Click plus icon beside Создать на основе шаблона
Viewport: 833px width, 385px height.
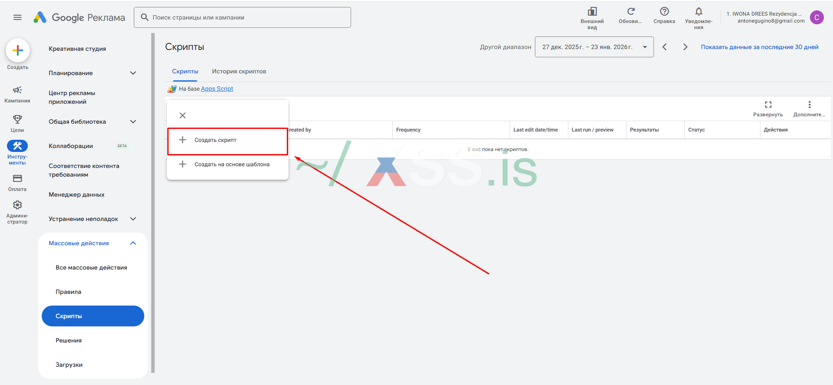[x=183, y=164]
